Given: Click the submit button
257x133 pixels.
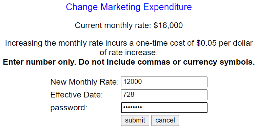Looking at the screenshot, I should click(x=135, y=120).
